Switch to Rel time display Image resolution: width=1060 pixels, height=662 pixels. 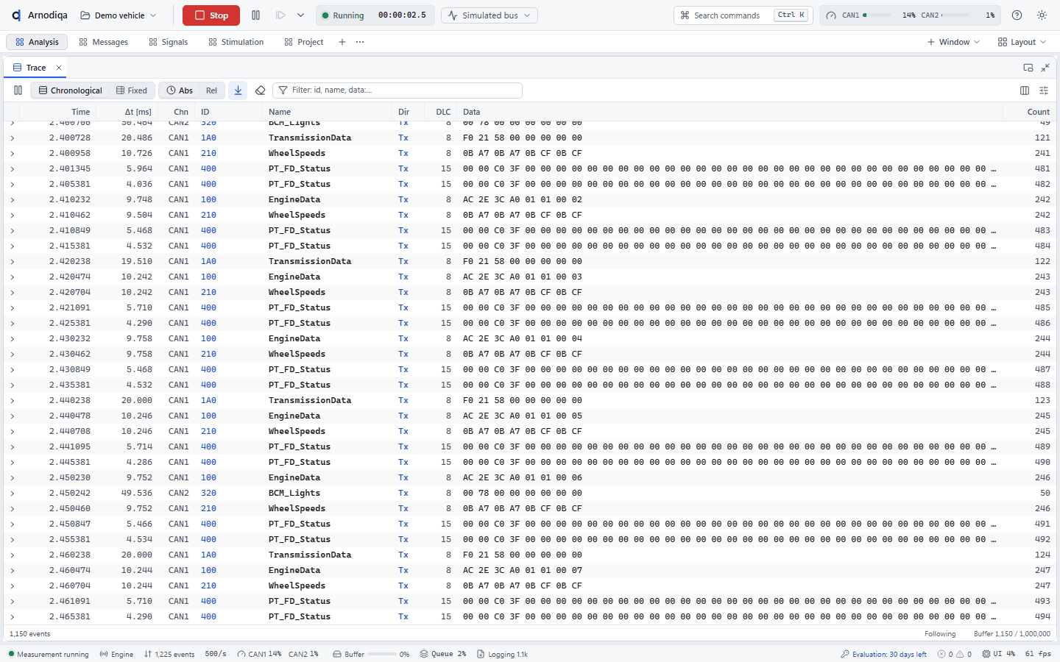coord(211,90)
